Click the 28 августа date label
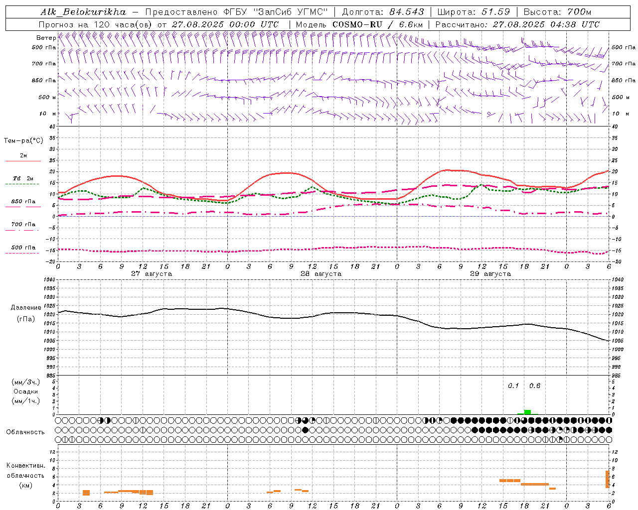This screenshot has height=510, width=638. pyautogui.click(x=320, y=274)
